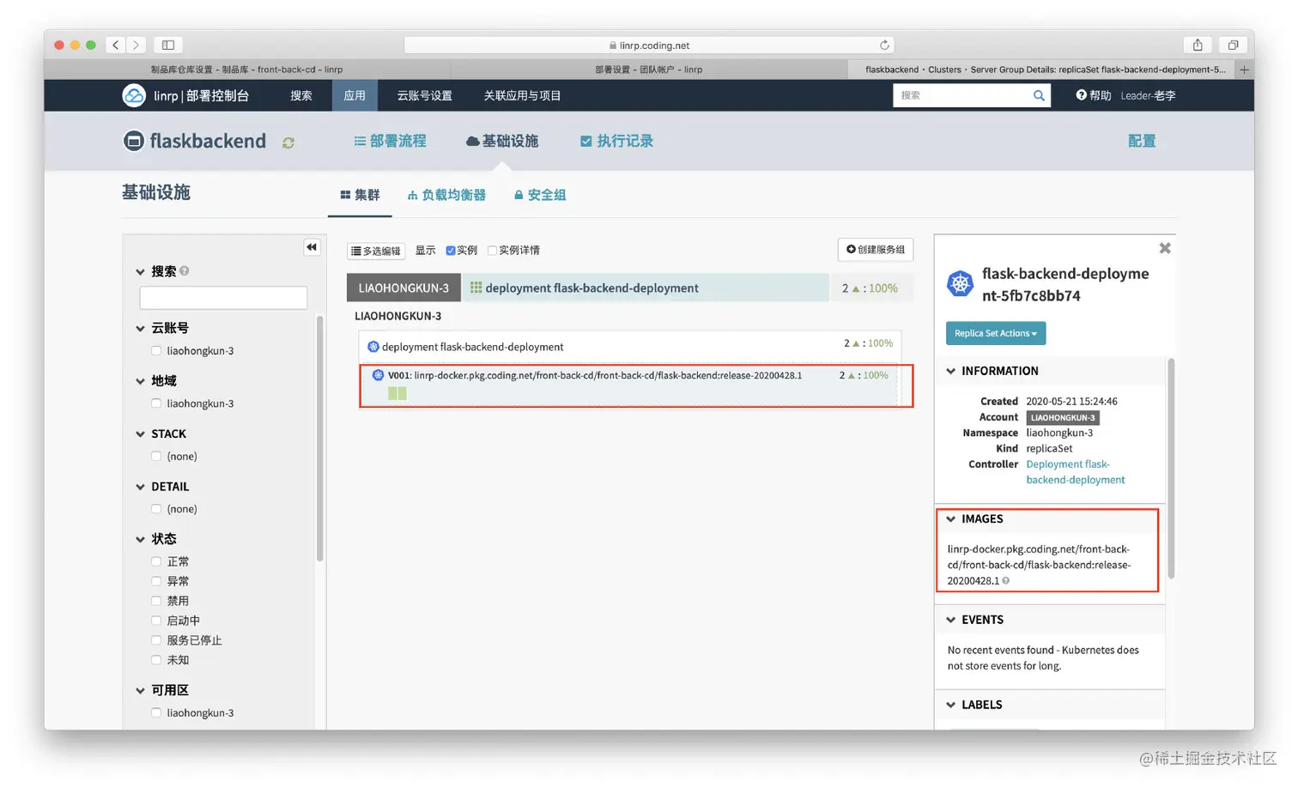This screenshot has height=788, width=1298.
Task: Click the Kubernetes icon beside V001 server group
Action: coord(378,375)
